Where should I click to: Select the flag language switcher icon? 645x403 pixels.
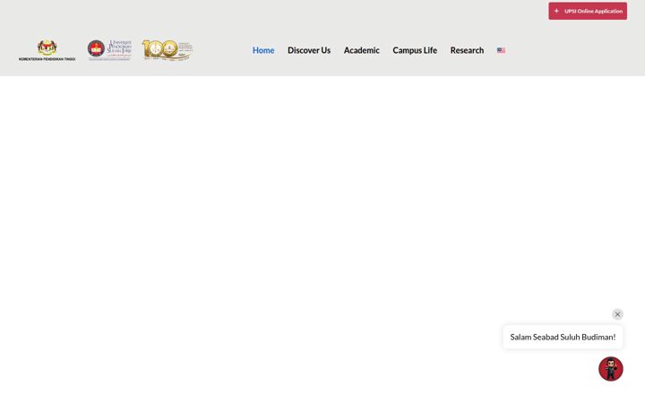(501, 50)
